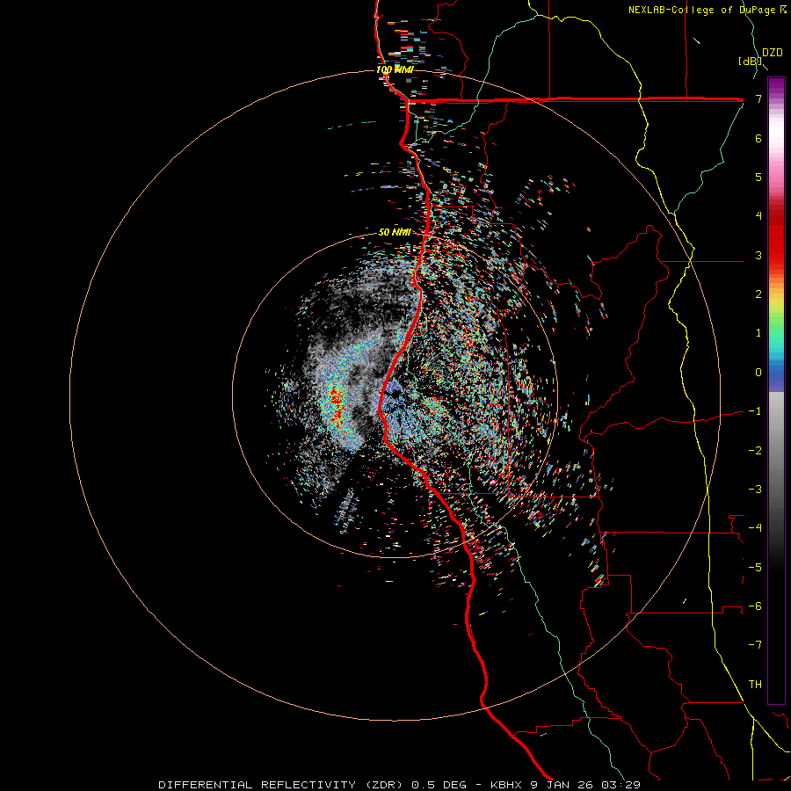Click the -3 tick label on color scale

[755, 490]
